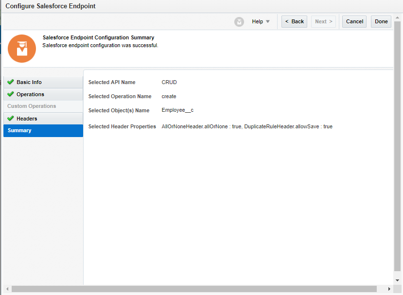
Task: Click the orange Salesforce endpoint wizard icon
Action: (x=22, y=49)
